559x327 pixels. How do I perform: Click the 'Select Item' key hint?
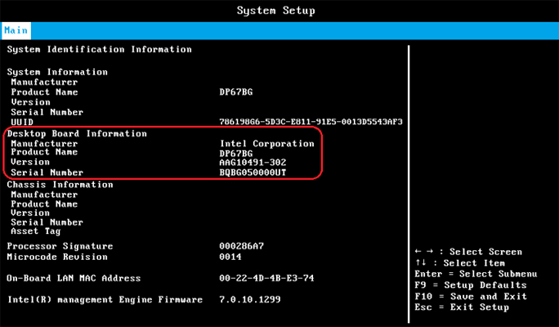tap(460, 263)
